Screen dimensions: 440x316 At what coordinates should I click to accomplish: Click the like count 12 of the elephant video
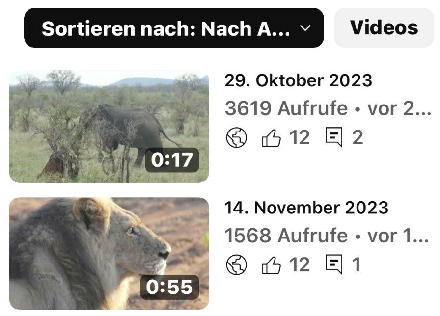coord(300,138)
